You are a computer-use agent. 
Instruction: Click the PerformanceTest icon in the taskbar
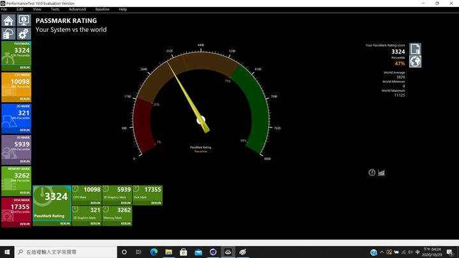click(x=228, y=252)
